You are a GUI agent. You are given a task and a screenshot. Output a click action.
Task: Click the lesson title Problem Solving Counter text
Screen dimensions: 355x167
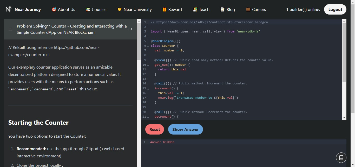click(x=72, y=29)
